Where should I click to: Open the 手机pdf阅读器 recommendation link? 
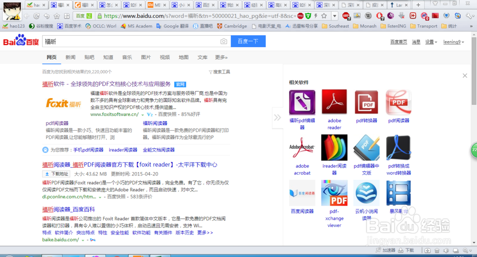[x=88, y=150]
